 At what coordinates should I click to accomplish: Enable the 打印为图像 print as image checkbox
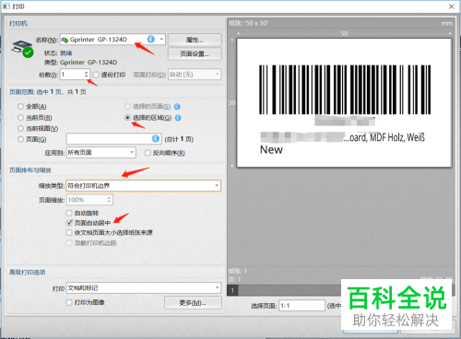pos(69,302)
